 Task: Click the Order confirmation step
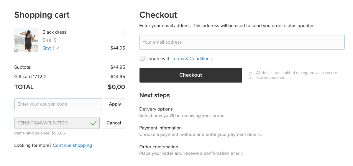tap(159, 147)
